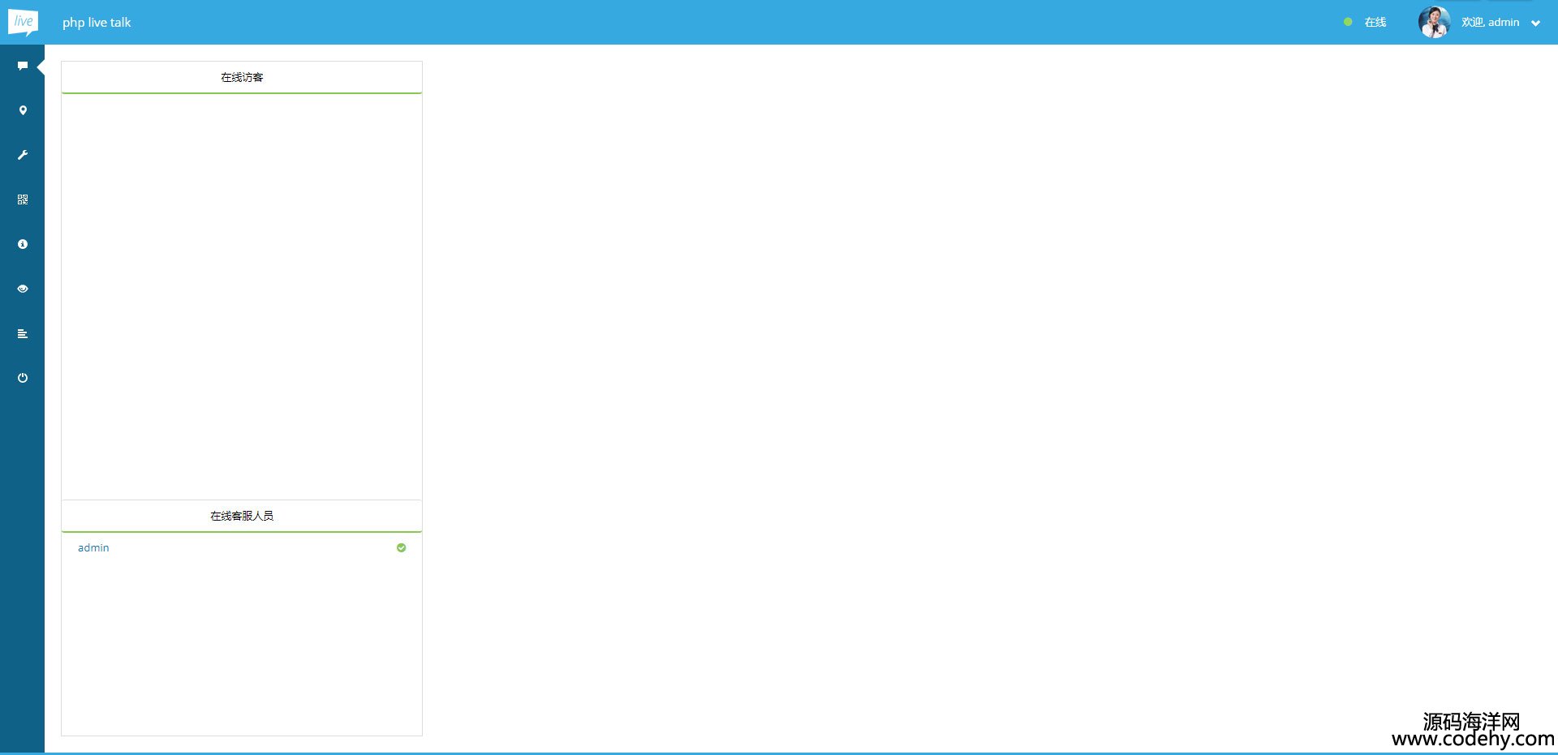The image size is (1558, 755).
Task: Click the power logout sidebar icon
Action: (x=23, y=378)
